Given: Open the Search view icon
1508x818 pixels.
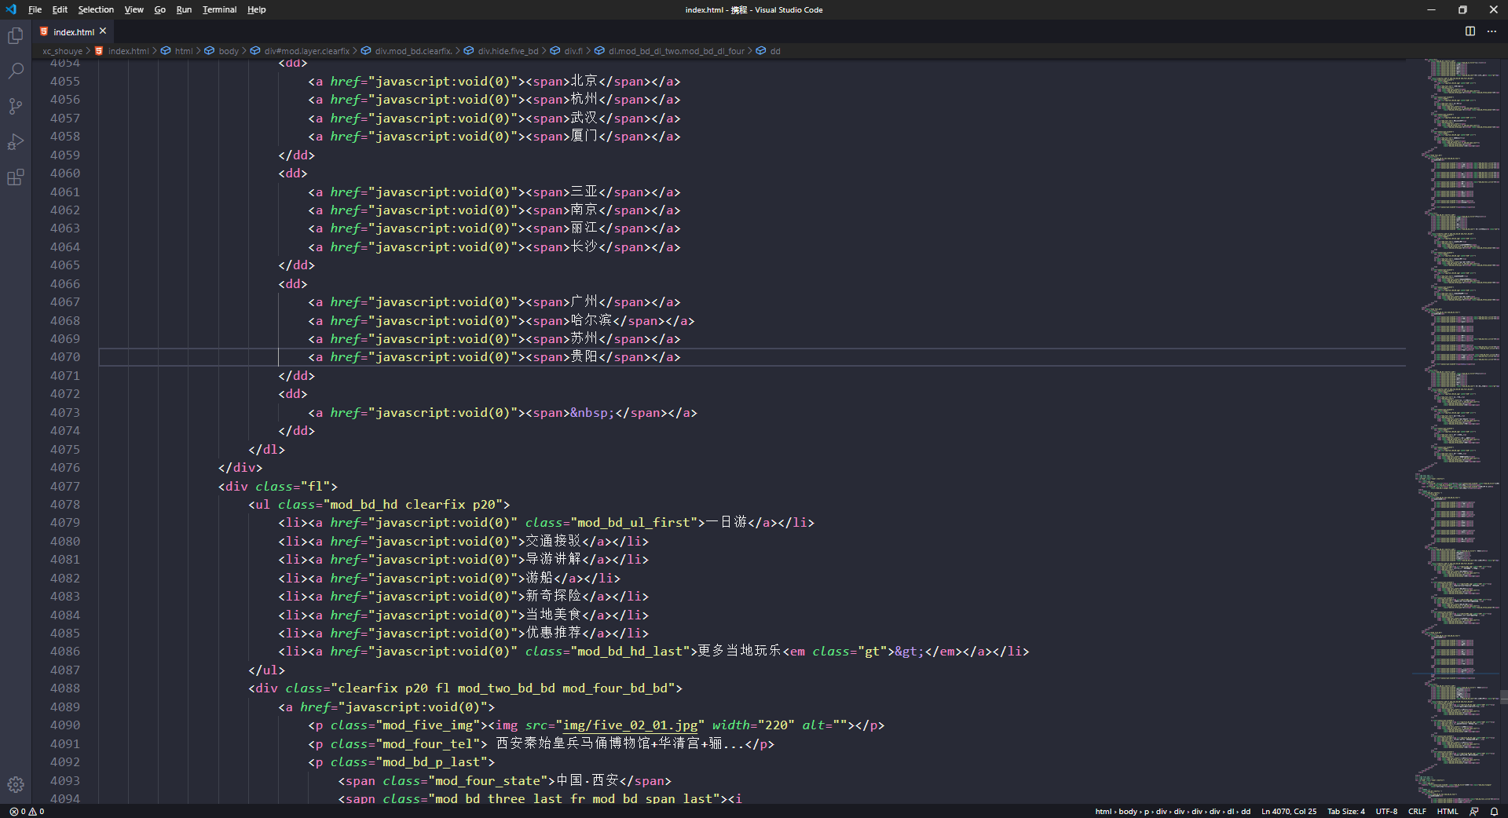Looking at the screenshot, I should point(16,71).
